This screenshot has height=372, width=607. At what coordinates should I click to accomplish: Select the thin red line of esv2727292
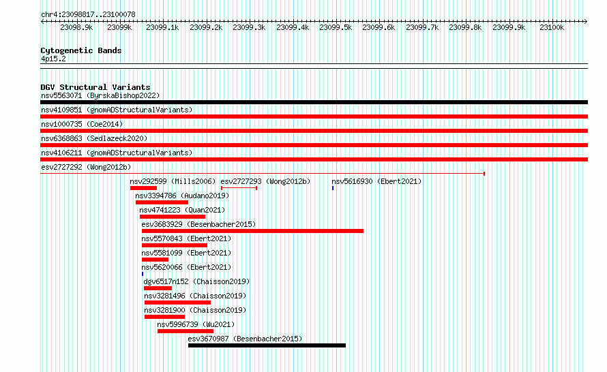[263, 174]
